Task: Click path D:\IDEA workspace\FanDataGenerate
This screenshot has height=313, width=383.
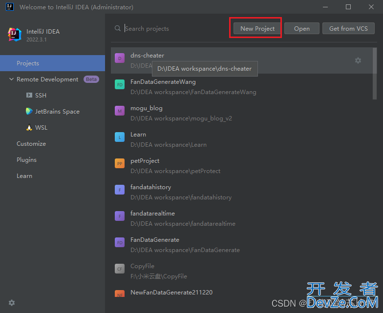Action: coord(185,250)
